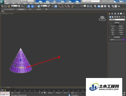This screenshot has width=126, height=96.
Task: Open the Modify panel tab
Action: tap(112, 14)
